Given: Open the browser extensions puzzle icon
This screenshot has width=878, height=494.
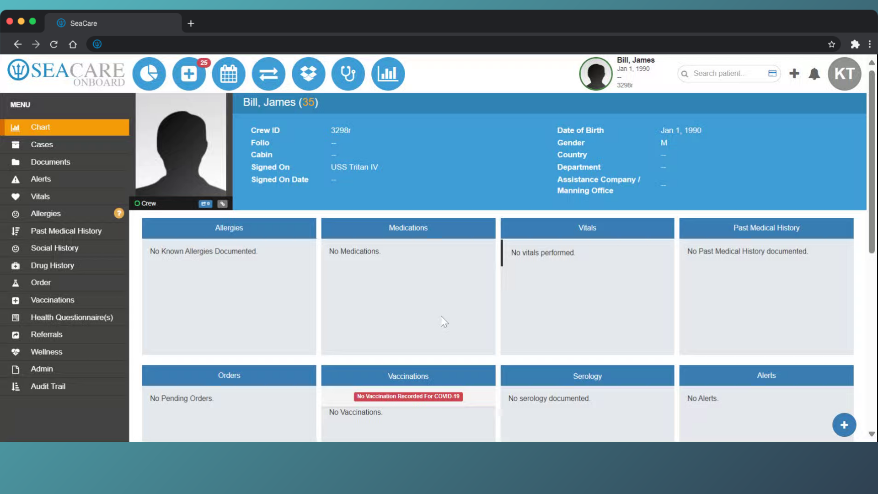Looking at the screenshot, I should (855, 44).
